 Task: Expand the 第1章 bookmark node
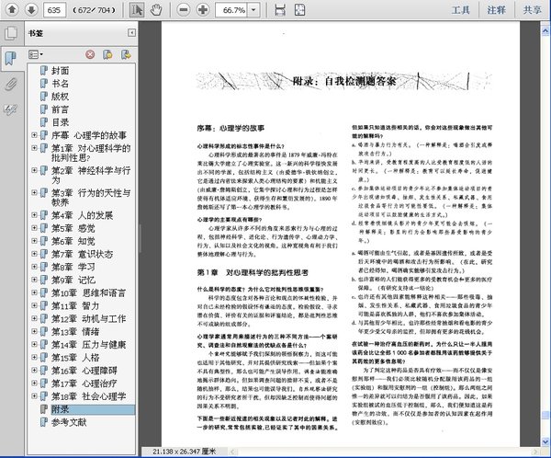coord(35,148)
